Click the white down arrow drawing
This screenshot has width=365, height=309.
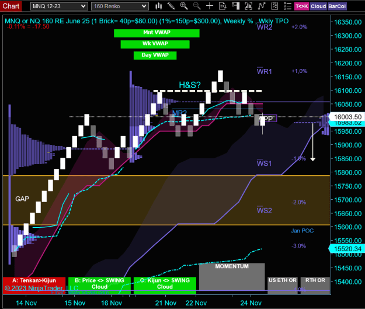[x=312, y=143]
